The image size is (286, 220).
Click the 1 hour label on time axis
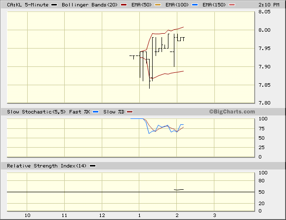[139, 215]
